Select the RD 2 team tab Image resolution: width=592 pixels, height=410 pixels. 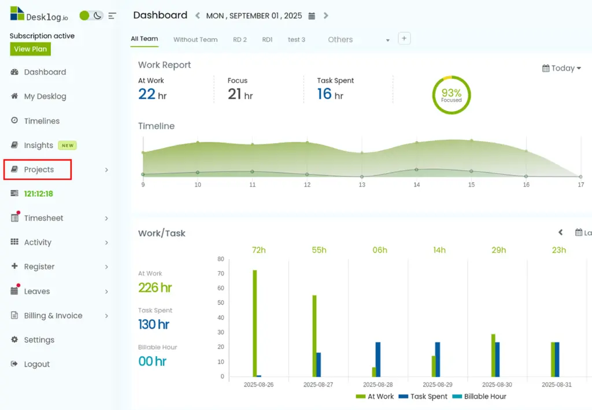tap(240, 40)
